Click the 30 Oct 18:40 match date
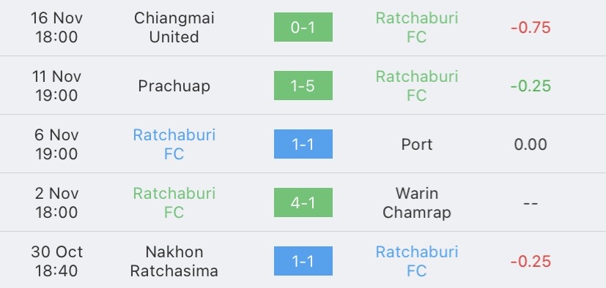Viewport: 606px width, 288px height. point(56,261)
